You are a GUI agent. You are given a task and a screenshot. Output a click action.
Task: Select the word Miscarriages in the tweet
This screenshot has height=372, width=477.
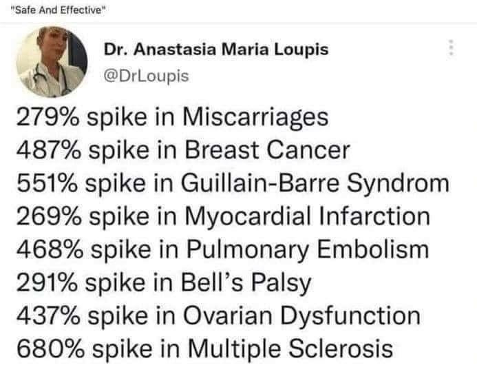[255, 117]
